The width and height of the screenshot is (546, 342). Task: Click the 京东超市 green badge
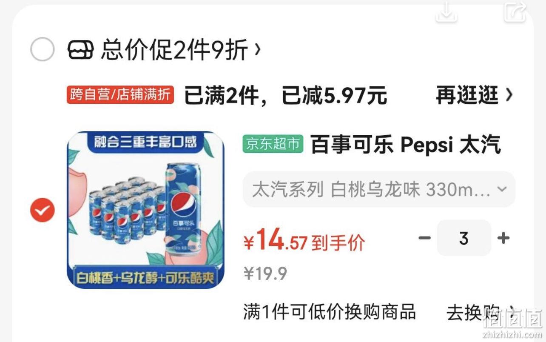click(273, 144)
